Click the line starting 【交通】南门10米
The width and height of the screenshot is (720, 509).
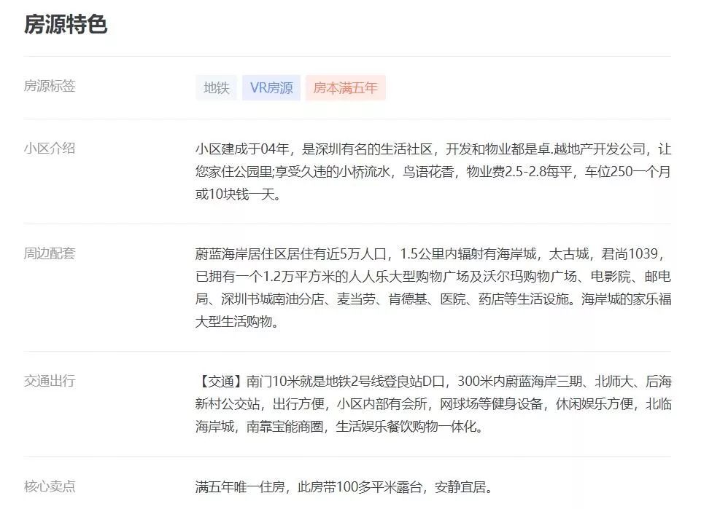click(x=433, y=381)
